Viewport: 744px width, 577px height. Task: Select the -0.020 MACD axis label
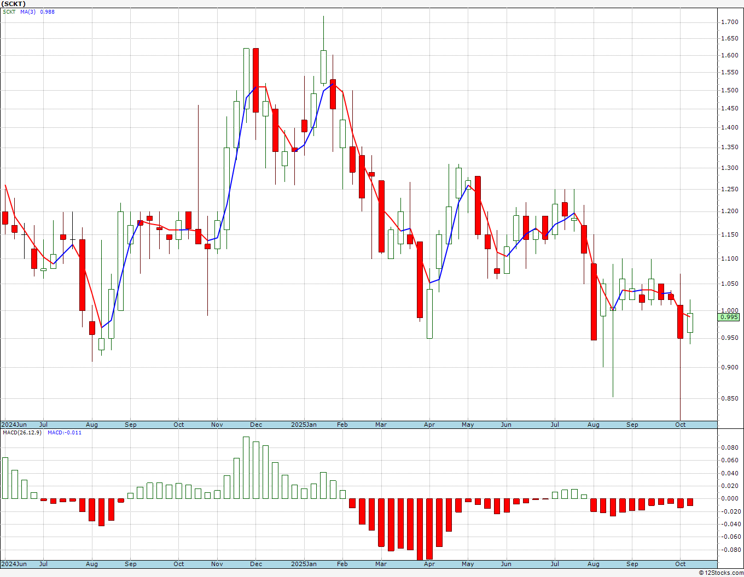(x=730, y=512)
